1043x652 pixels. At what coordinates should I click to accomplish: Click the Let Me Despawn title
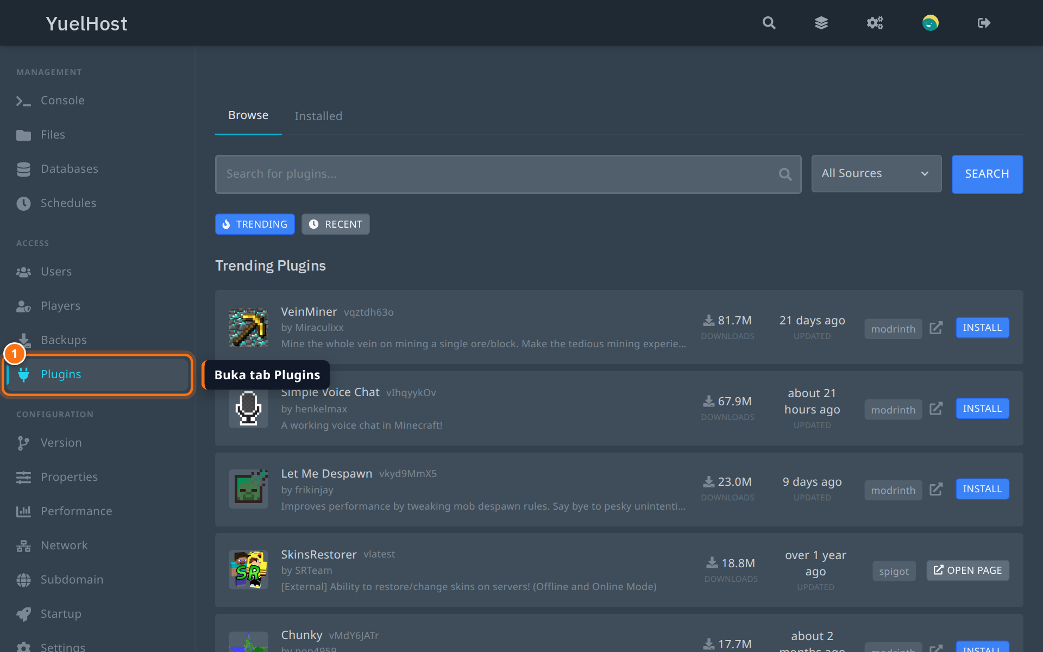point(326,473)
